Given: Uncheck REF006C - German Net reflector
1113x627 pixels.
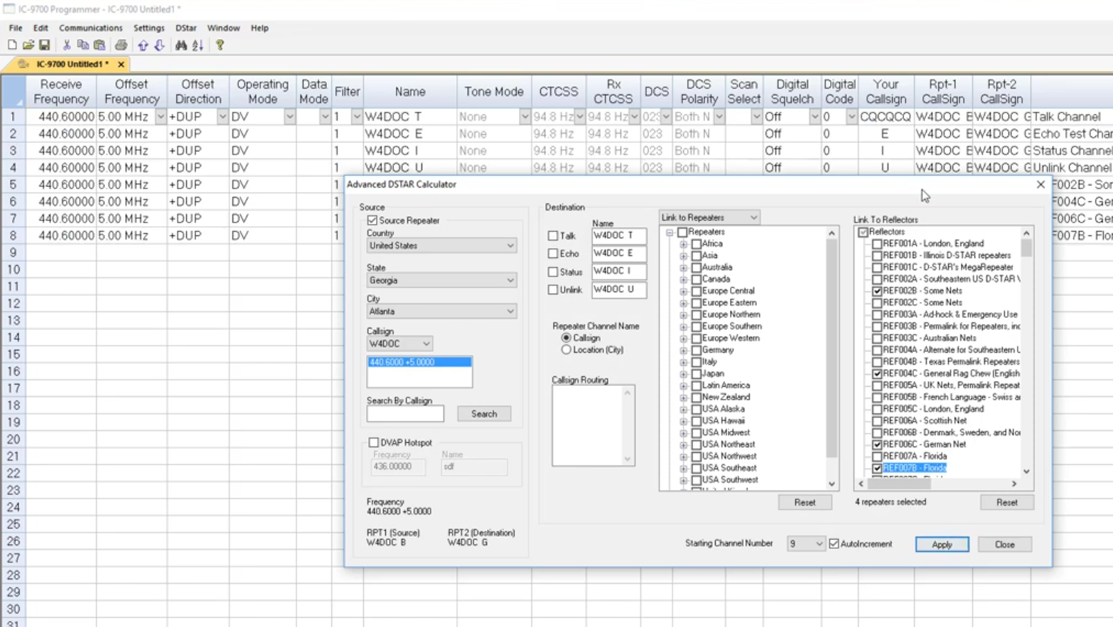Looking at the screenshot, I should [x=877, y=444].
